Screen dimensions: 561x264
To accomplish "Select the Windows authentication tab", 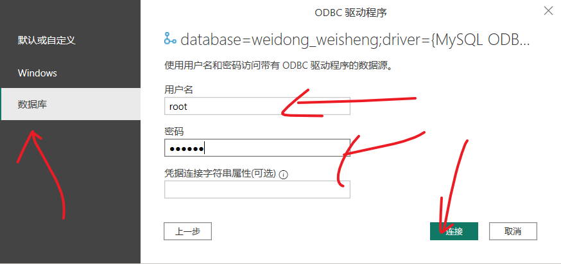I will point(37,73).
